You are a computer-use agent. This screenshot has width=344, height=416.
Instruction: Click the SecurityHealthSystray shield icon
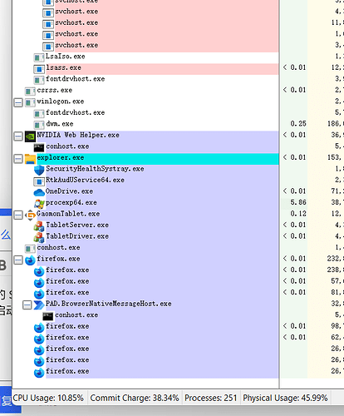click(39, 170)
